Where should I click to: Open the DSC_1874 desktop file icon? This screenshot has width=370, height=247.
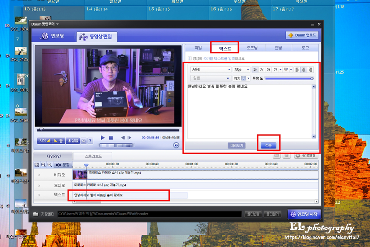(21, 24)
